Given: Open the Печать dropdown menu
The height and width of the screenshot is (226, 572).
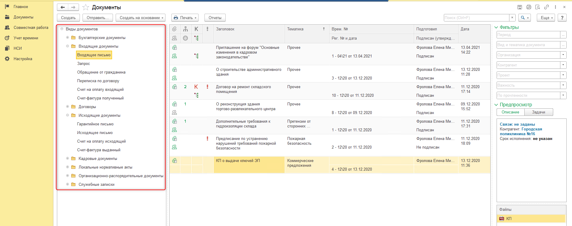Looking at the screenshot, I should click(x=185, y=18).
